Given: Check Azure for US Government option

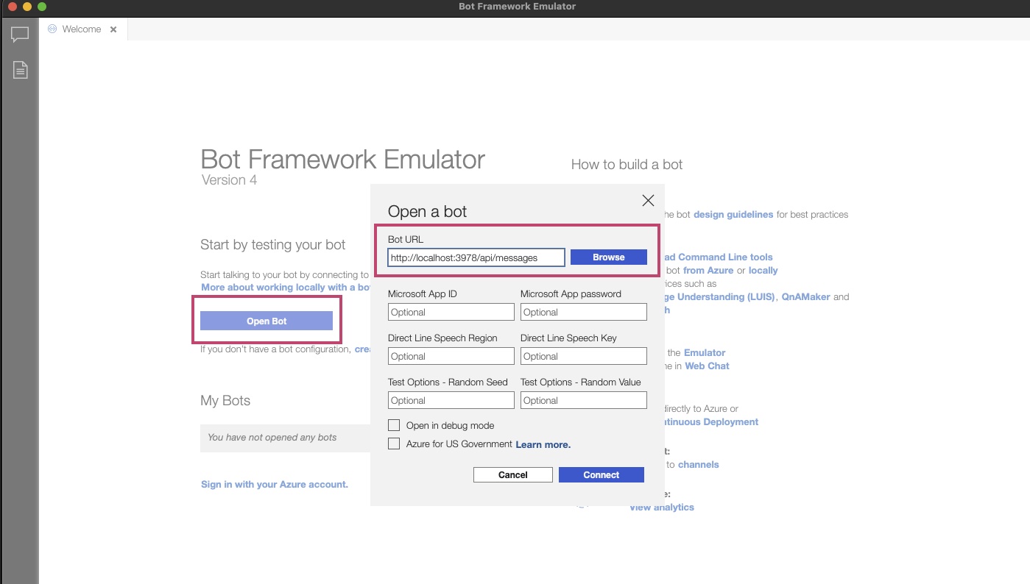Looking at the screenshot, I should [394, 444].
